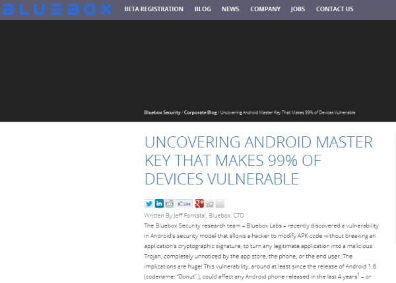The image size is (396, 283).
Task: Open the Company menu item
Action: (x=265, y=9)
